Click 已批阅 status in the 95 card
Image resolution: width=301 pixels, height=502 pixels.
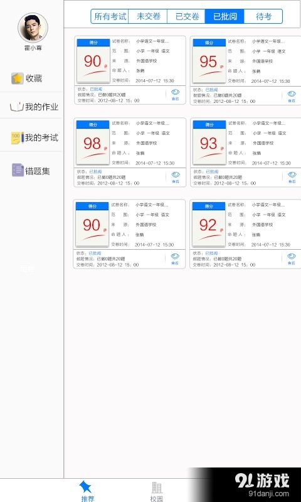click(x=211, y=90)
